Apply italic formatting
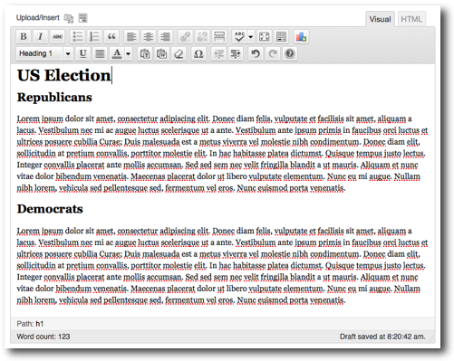This screenshot has height=361, width=454. coord(40,37)
